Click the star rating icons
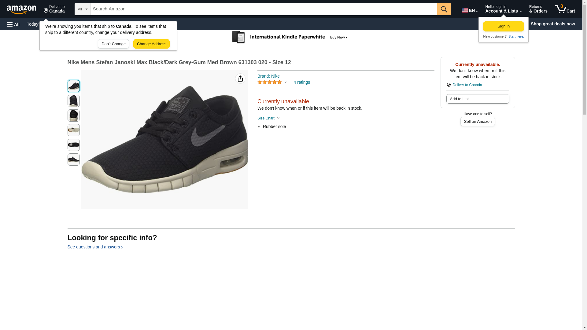Image resolution: width=587 pixels, height=330 pixels. pos(269,82)
